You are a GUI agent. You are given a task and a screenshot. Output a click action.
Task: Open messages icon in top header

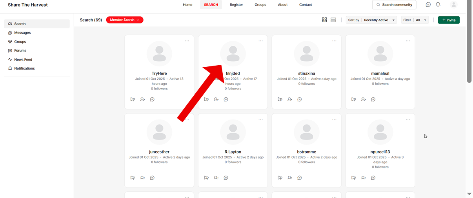coord(428,5)
